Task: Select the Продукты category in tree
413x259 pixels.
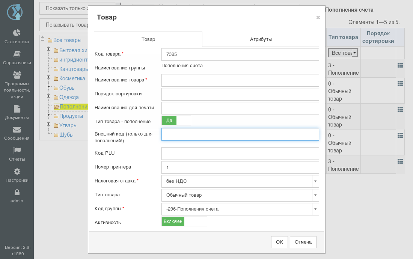Action: point(71,116)
